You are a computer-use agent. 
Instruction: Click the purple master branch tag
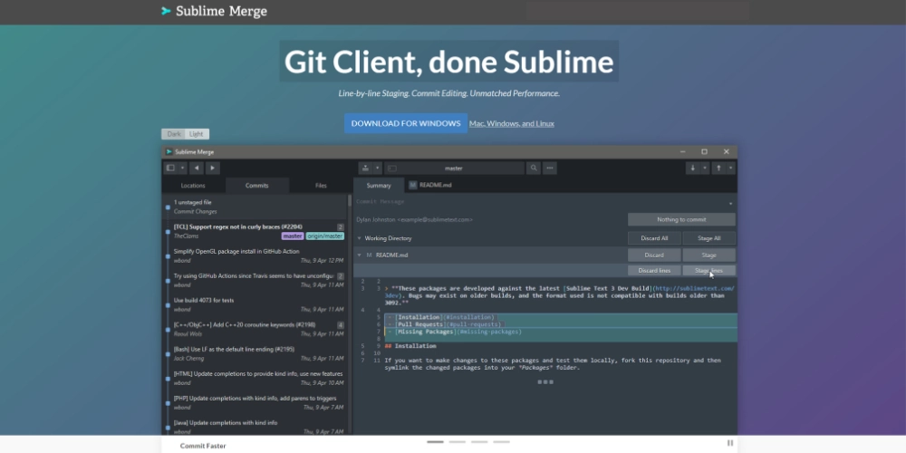click(x=293, y=236)
